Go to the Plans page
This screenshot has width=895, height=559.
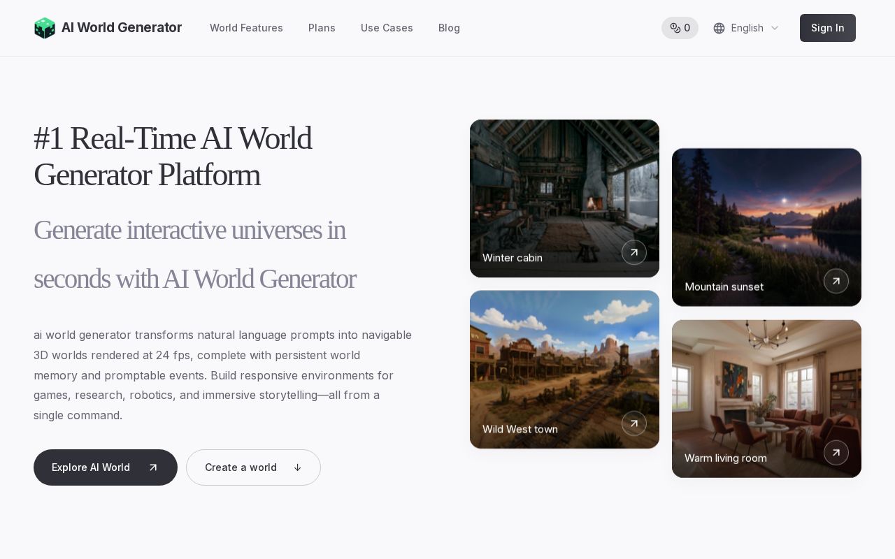[x=322, y=28]
